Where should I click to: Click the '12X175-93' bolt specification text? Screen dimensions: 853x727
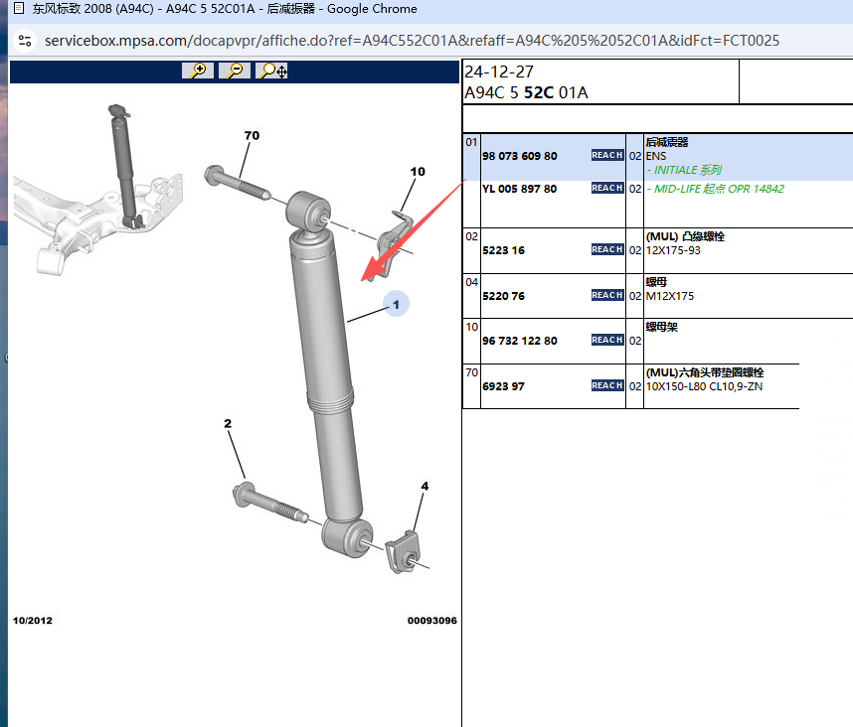click(x=673, y=250)
